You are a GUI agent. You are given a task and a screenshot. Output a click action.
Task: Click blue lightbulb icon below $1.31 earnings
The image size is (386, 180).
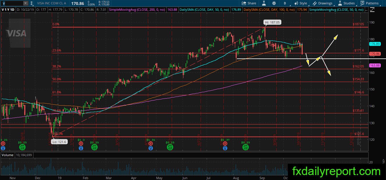tap(150, 148)
